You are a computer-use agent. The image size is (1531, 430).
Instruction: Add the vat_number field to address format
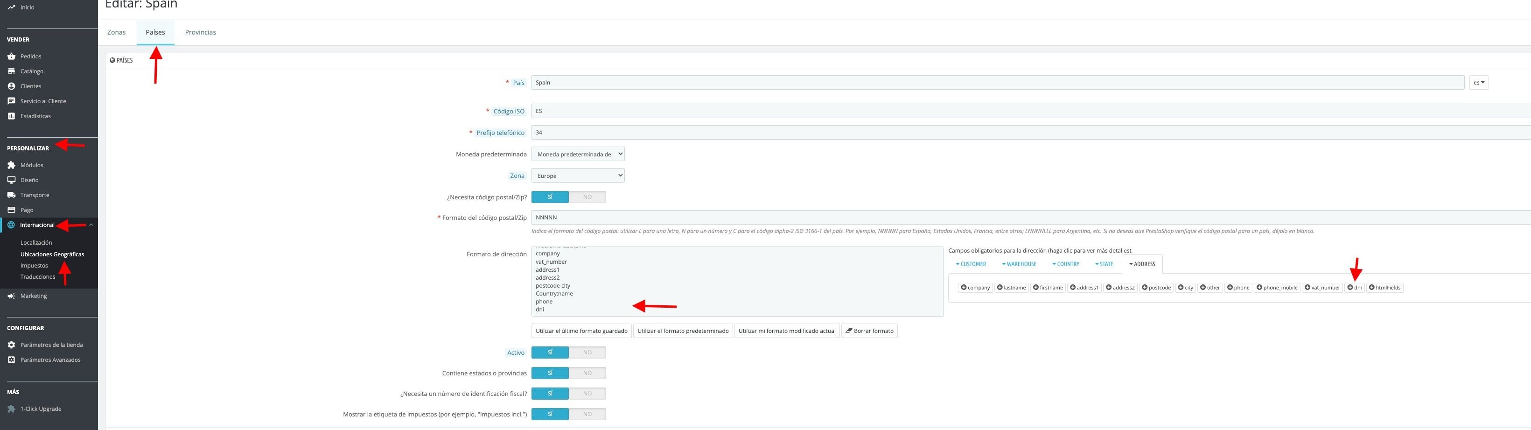point(1322,288)
